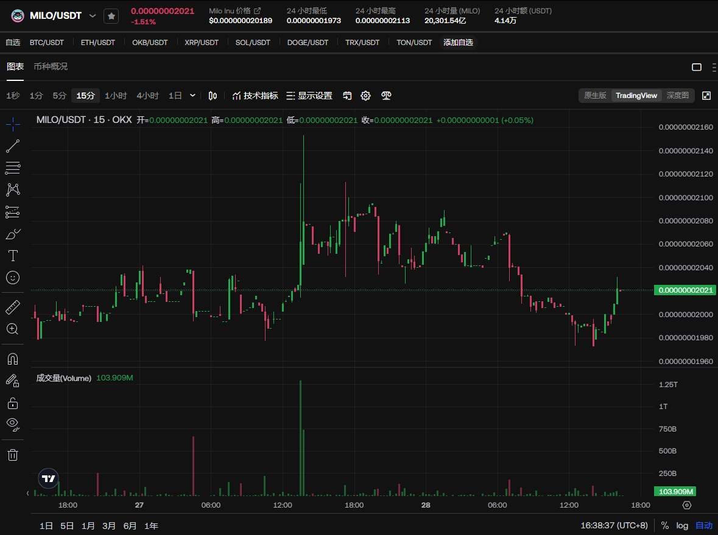The image size is (718, 535).
Task: Open Milo Inu price external link icon
Action: tap(258, 10)
